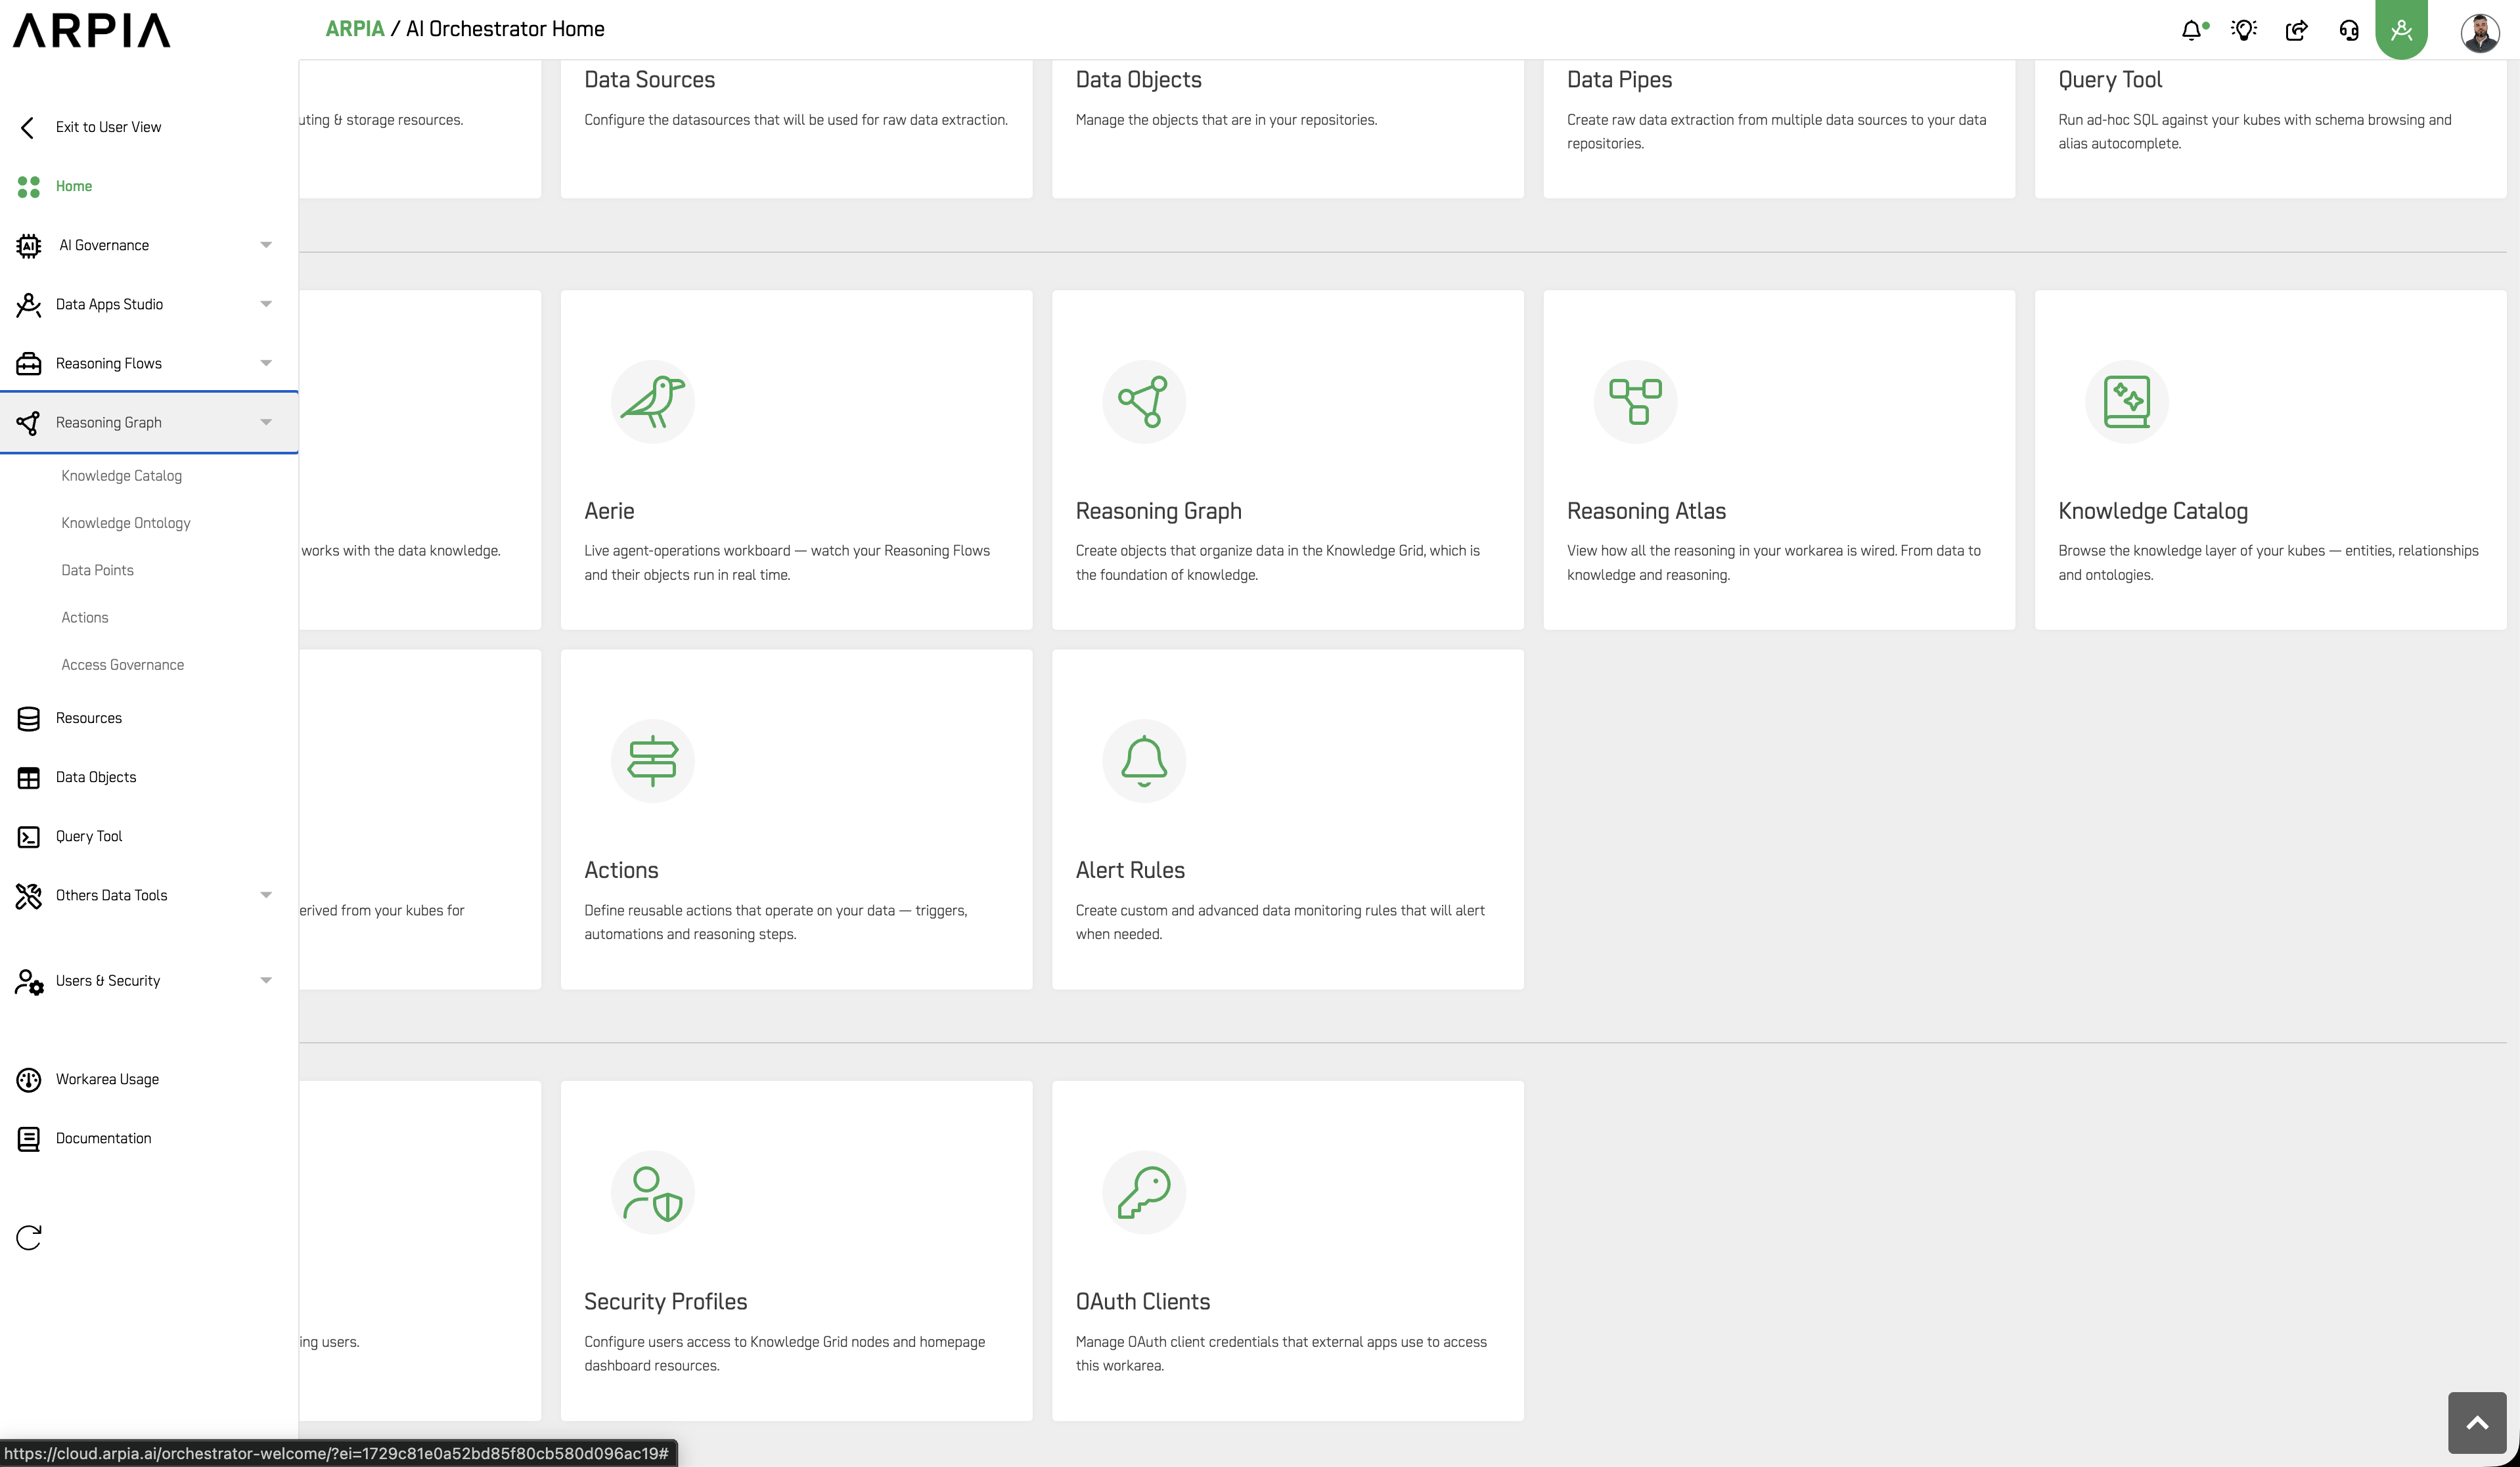Click the Reasoning Atlas diagram icon
This screenshot has width=2520, height=1467.
(x=1635, y=402)
